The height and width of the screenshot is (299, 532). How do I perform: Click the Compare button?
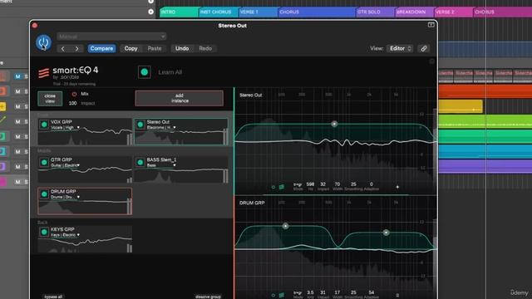point(101,48)
